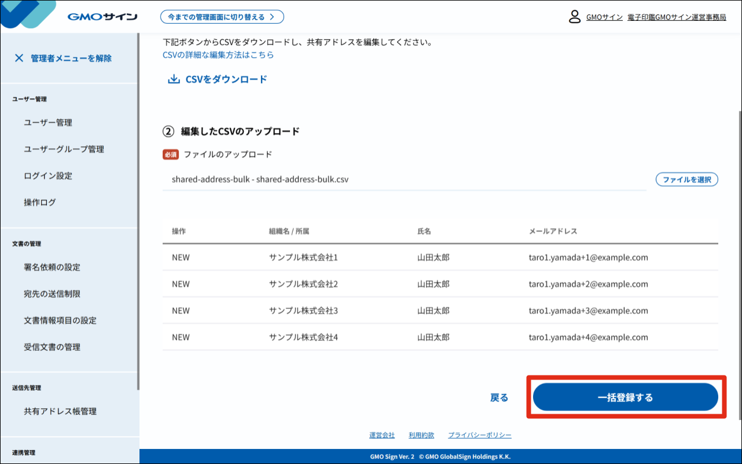Click the GMO Sign logo
This screenshot has height=464, width=742.
[x=102, y=17]
